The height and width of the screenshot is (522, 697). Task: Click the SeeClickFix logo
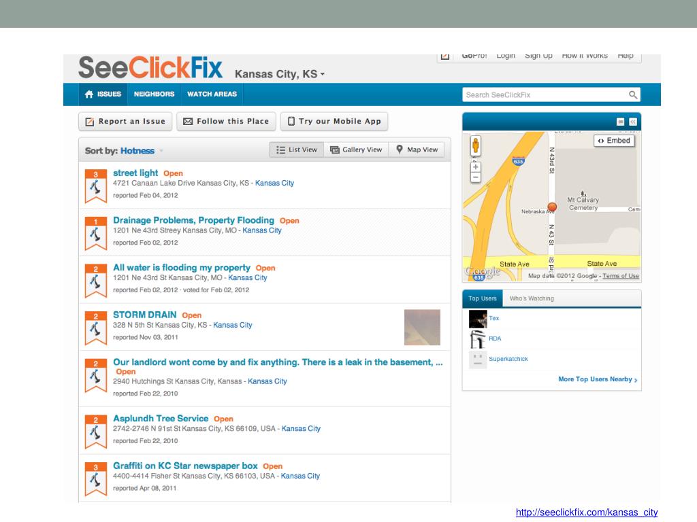[x=150, y=67]
